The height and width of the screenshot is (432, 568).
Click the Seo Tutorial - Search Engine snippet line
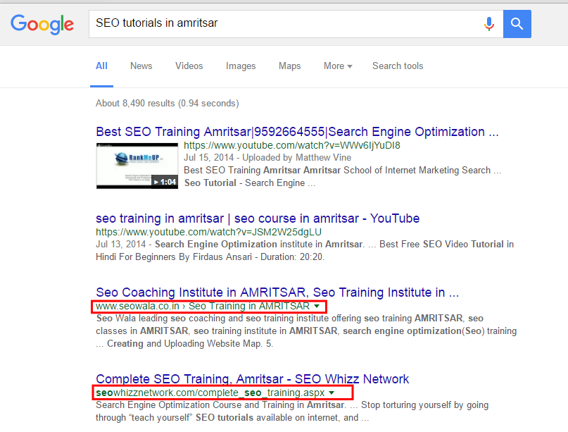point(250,183)
